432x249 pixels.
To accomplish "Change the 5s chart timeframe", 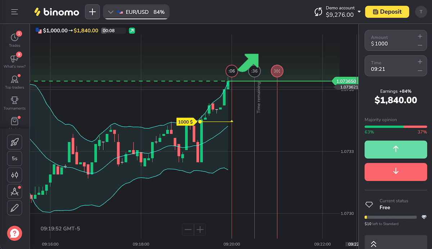I will click(x=15, y=158).
